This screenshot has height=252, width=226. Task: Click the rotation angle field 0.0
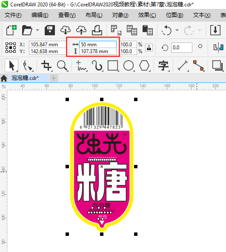[x=182, y=48]
